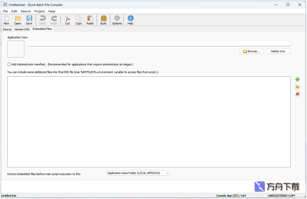This screenshot has width=307, height=199.
Task: Open folder icon beside embedded files list
Action: (x=297, y=87)
